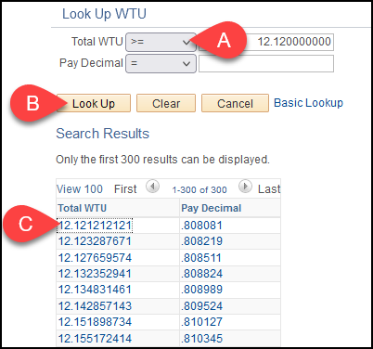The height and width of the screenshot is (349, 373).
Task: Select result 12.123287671
Action: pos(95,241)
